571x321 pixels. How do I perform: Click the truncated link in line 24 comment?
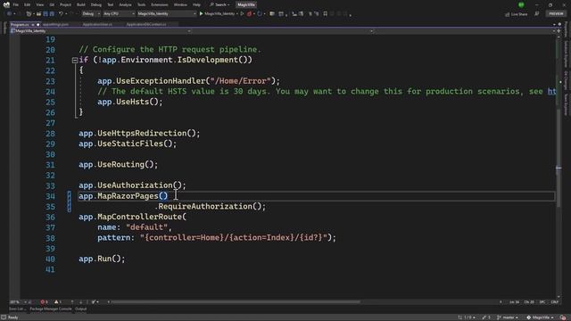pos(551,91)
